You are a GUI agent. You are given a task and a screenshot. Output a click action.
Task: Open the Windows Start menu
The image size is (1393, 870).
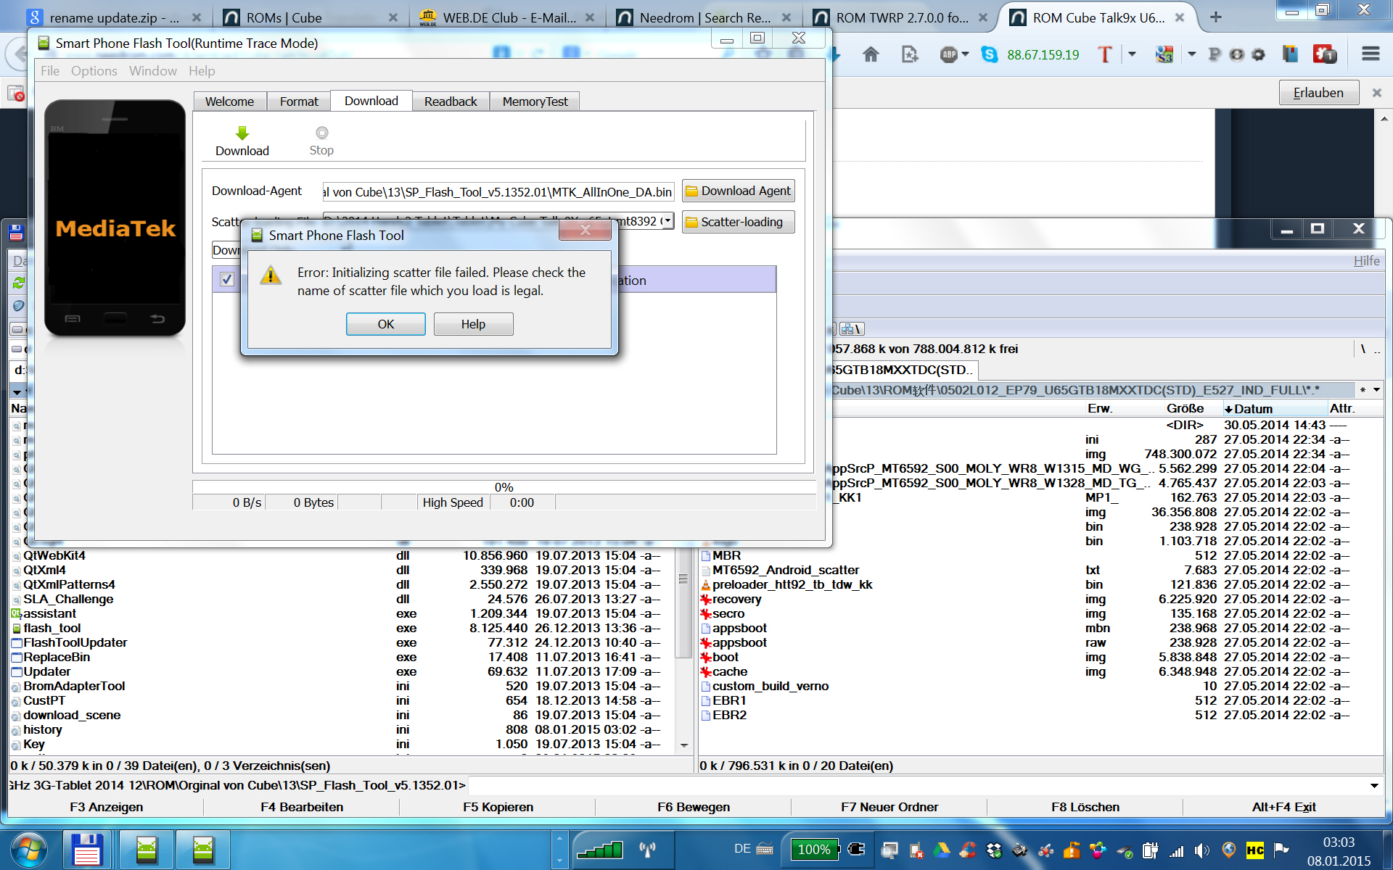point(29,849)
